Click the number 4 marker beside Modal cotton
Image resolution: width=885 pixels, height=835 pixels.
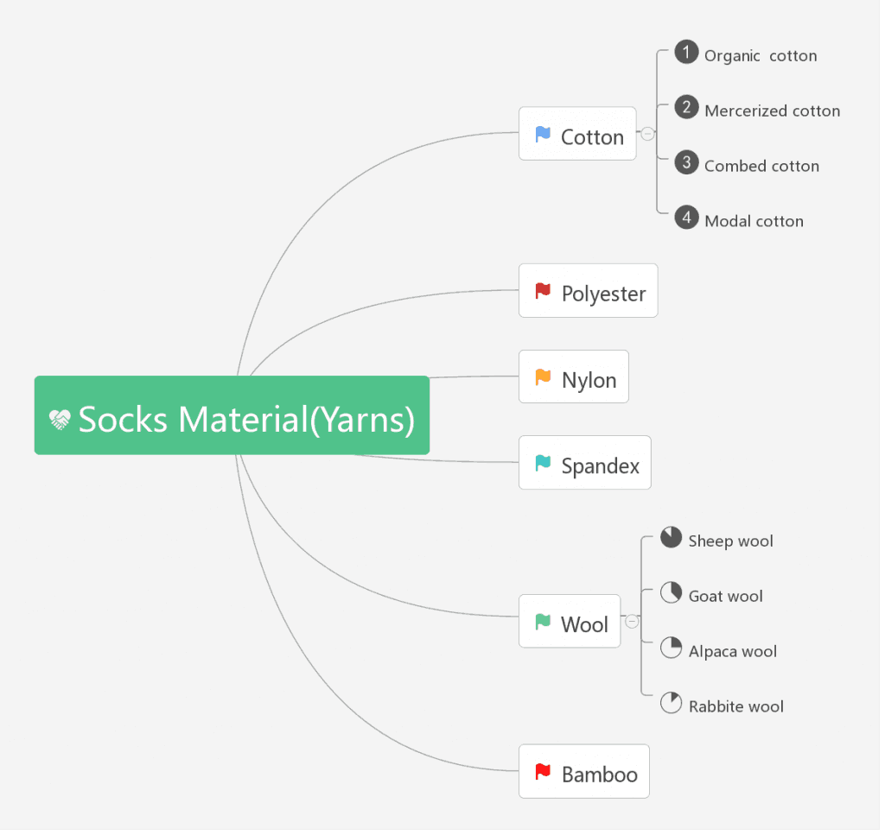coord(686,218)
